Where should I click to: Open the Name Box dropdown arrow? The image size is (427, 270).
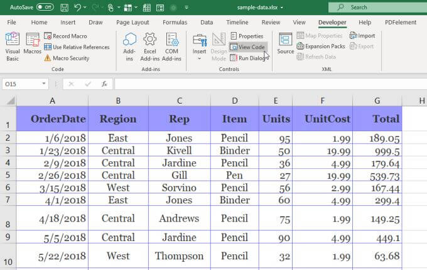pos(43,84)
